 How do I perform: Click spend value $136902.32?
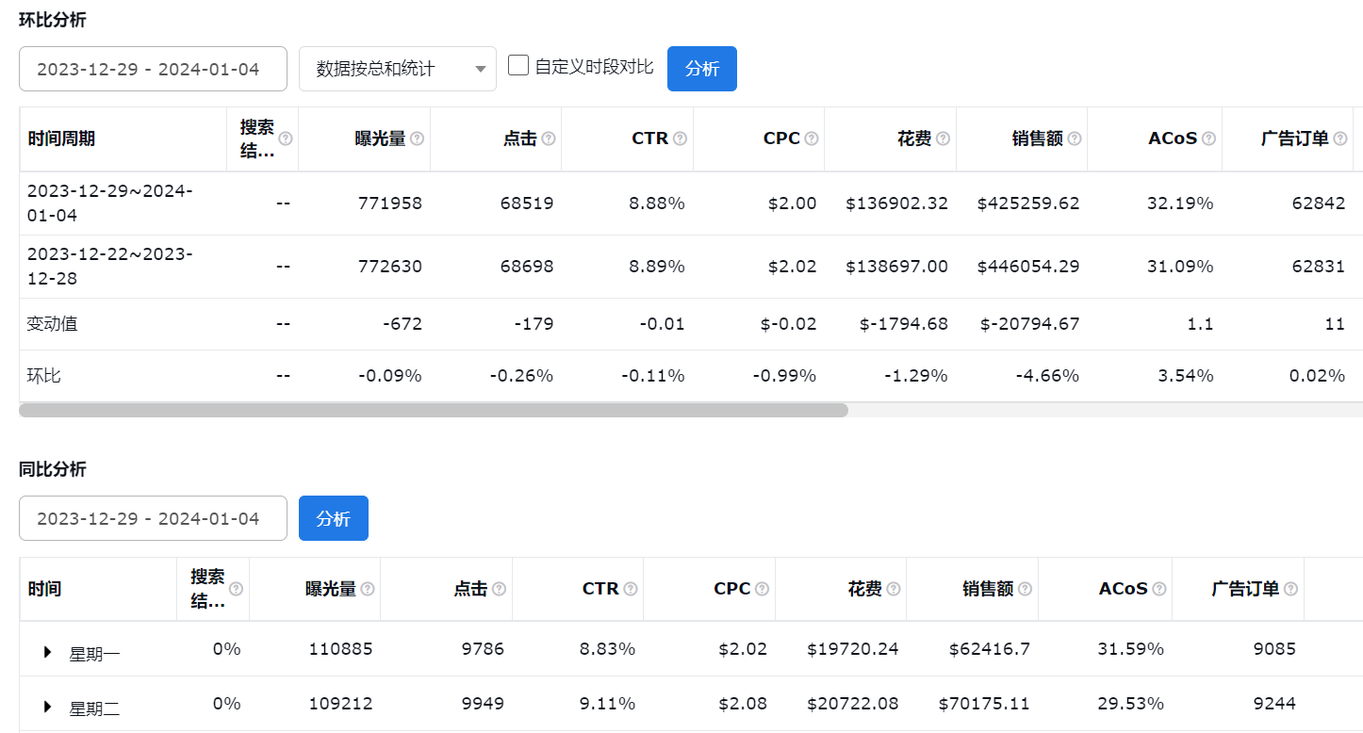pos(897,203)
